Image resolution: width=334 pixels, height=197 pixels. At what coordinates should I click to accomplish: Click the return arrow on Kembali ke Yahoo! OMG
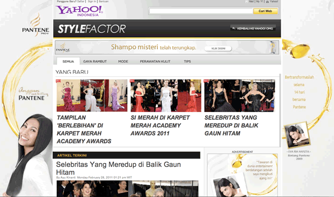pyautogui.click(x=234, y=29)
